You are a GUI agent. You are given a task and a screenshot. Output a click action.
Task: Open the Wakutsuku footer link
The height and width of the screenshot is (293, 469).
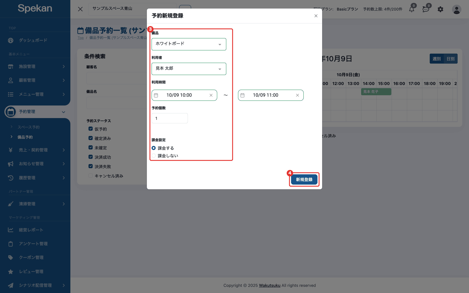270,285
